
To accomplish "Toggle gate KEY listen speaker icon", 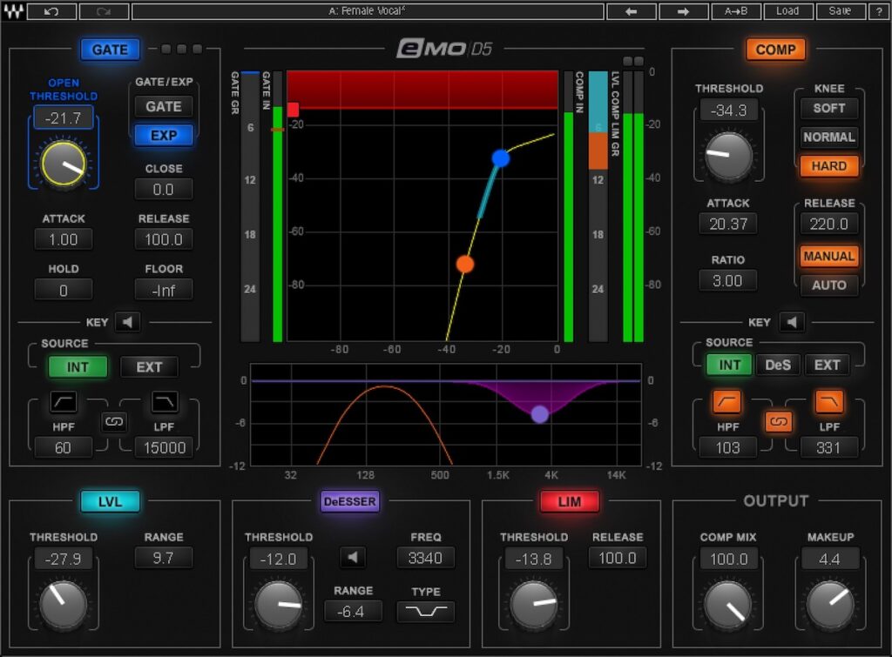I will [127, 322].
